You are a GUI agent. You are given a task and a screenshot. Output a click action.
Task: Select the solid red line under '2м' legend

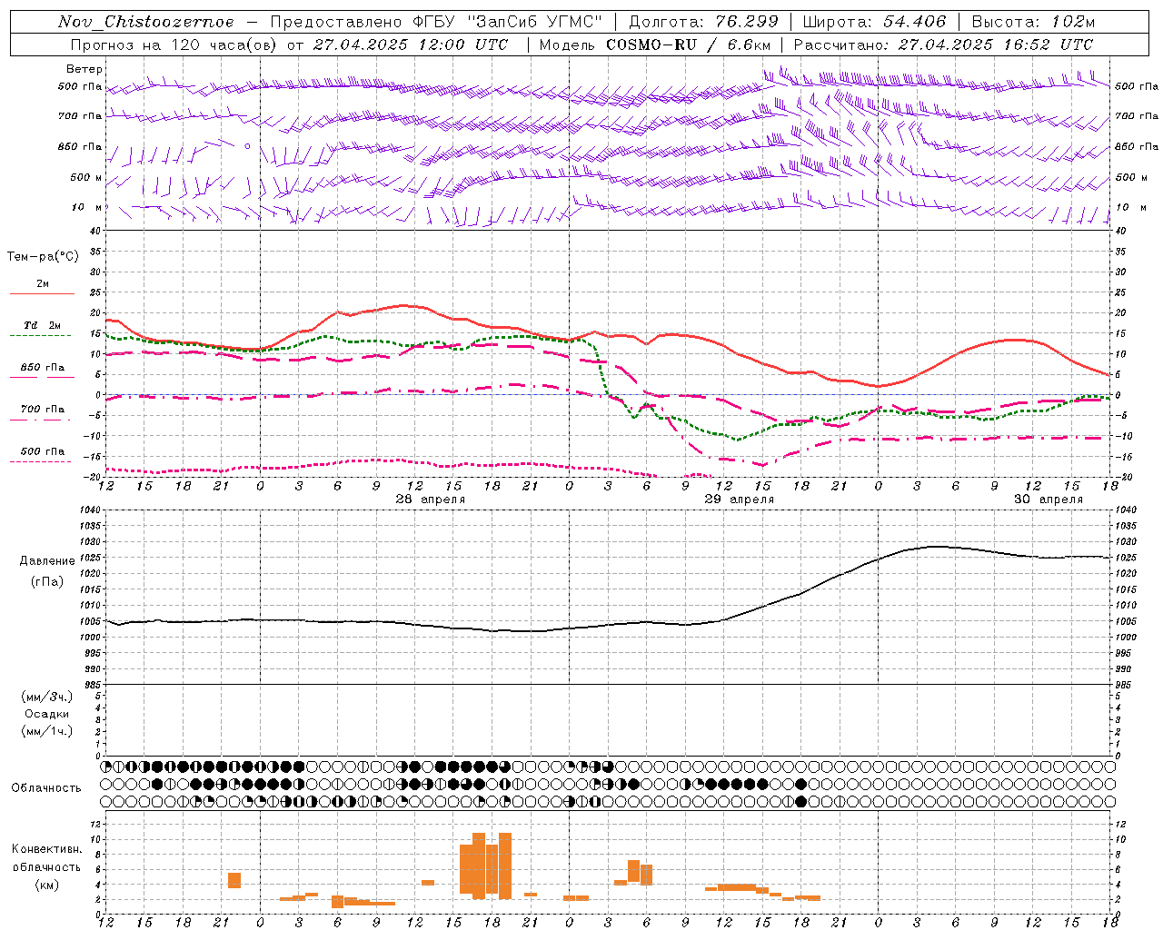click(x=42, y=293)
